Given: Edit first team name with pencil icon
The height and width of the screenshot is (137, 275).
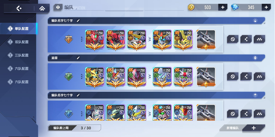Looking at the screenshot, I should (78, 21).
